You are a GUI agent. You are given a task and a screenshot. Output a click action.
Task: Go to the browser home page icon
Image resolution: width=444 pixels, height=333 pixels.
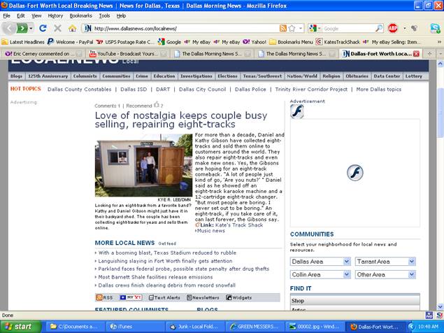coord(72,28)
